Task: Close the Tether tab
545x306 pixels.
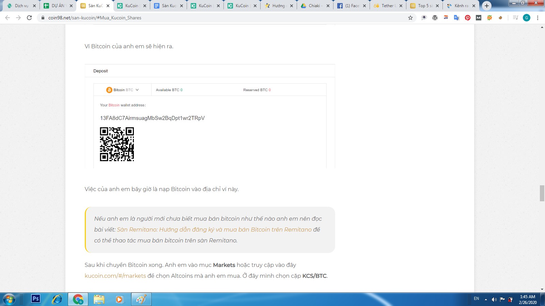Action: point(401,6)
